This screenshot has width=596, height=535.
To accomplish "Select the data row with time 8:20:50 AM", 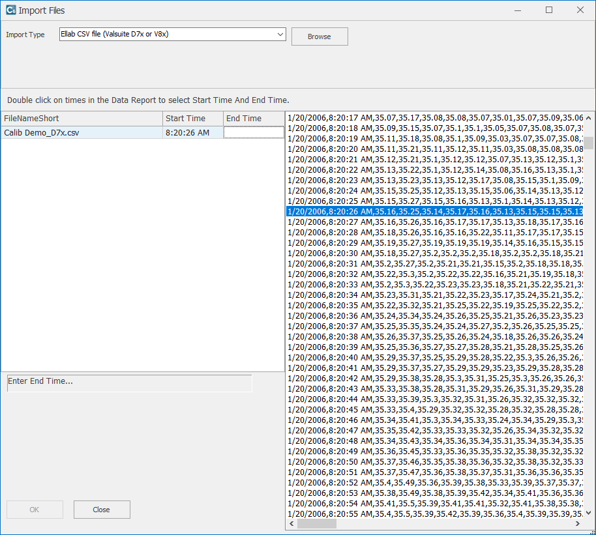I will point(435,461).
